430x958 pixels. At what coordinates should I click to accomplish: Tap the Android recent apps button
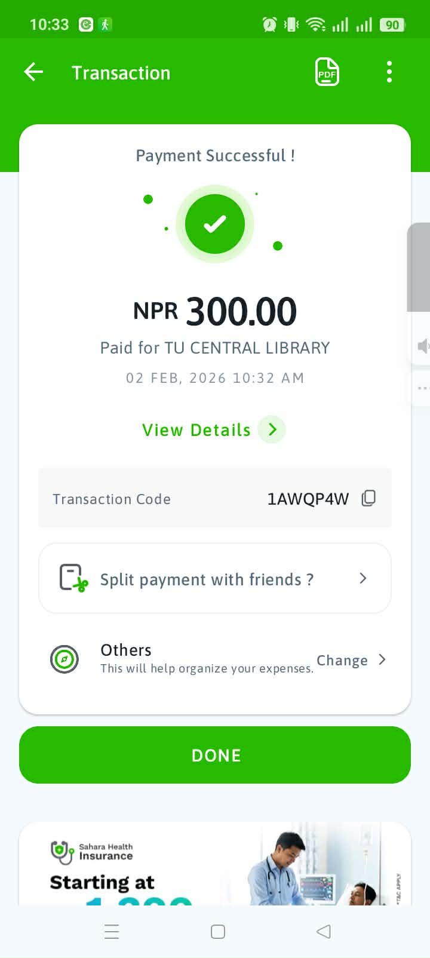point(112,932)
